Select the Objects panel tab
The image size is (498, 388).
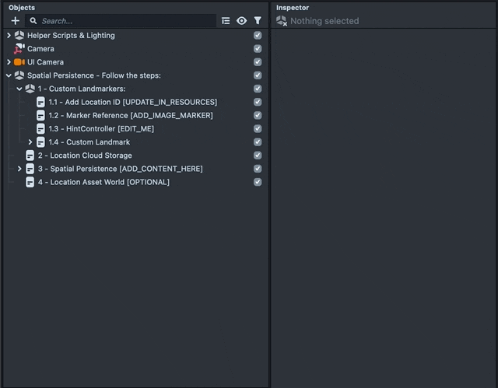coord(21,7)
